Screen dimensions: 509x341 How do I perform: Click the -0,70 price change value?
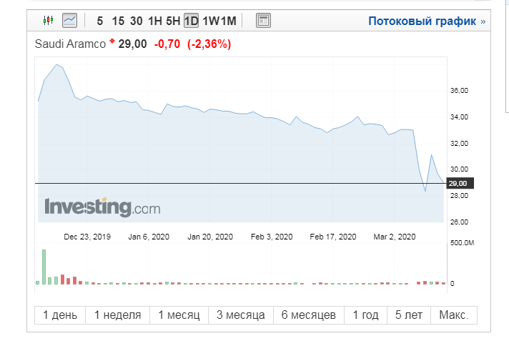click(x=167, y=44)
